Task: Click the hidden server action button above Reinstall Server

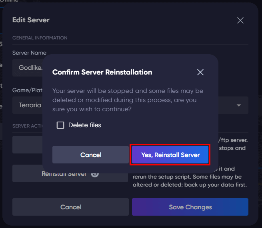Action: [27, 144]
